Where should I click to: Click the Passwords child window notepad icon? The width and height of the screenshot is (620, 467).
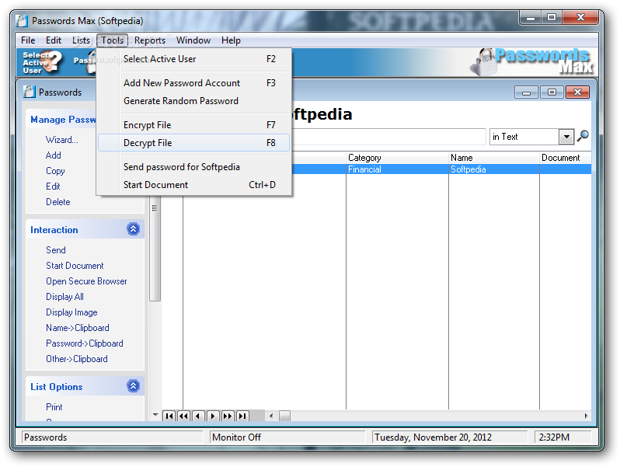coord(29,92)
